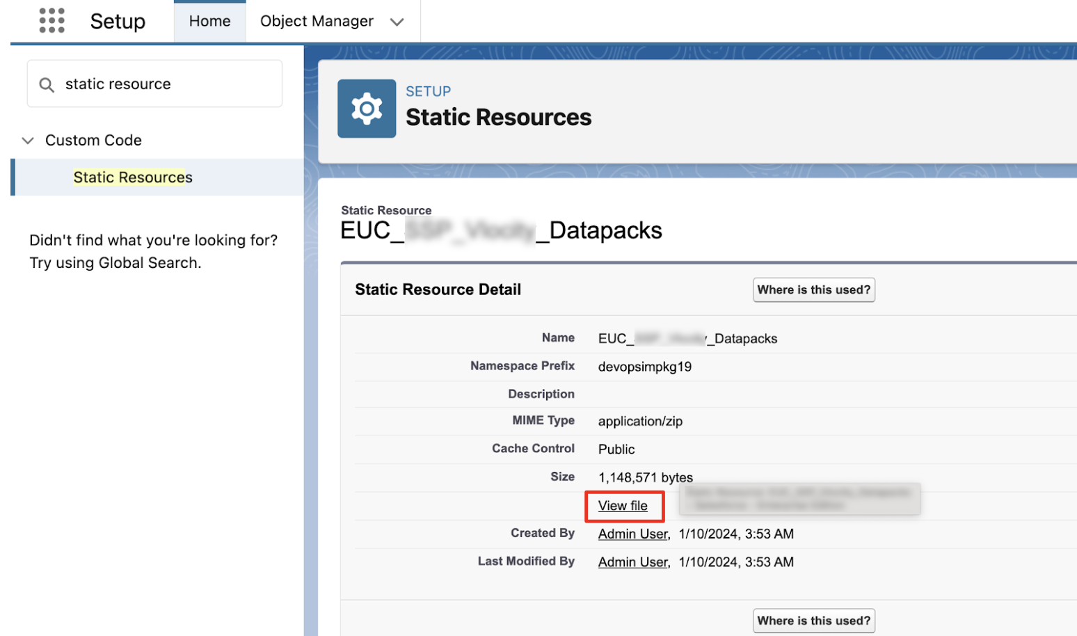Select size value 1,148,571 bytes
The image size is (1077, 636).
[x=646, y=477]
